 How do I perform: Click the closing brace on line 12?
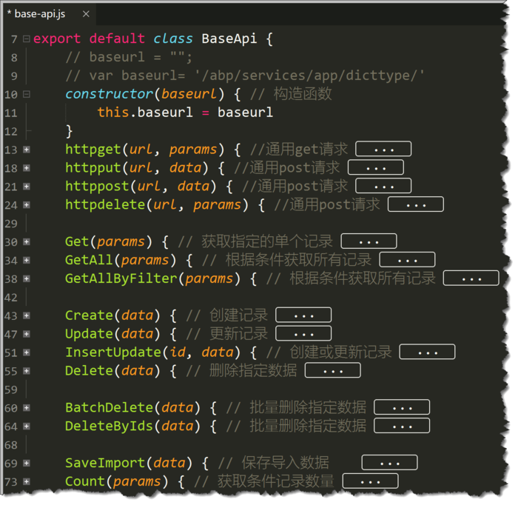(x=69, y=131)
